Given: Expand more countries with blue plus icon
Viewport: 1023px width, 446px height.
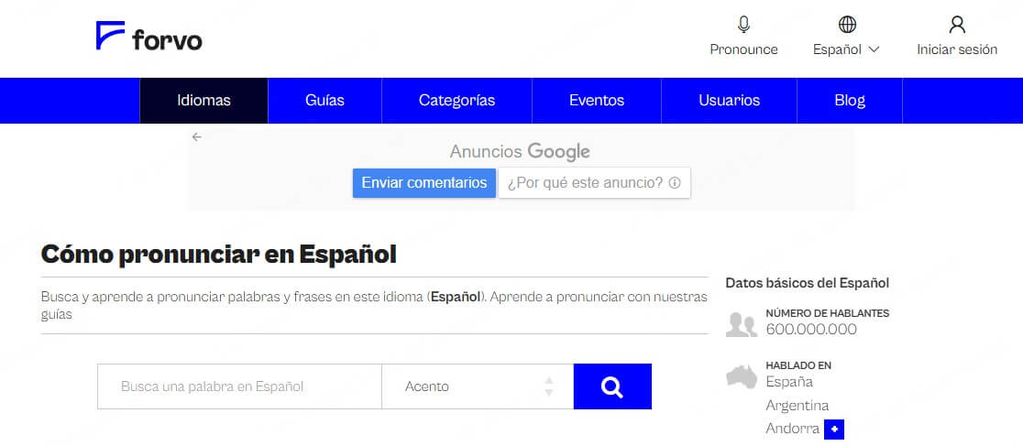Looking at the screenshot, I should pyautogui.click(x=834, y=430).
